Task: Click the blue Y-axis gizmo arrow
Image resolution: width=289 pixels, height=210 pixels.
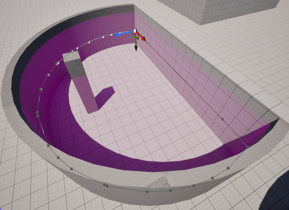Action: pos(117,35)
